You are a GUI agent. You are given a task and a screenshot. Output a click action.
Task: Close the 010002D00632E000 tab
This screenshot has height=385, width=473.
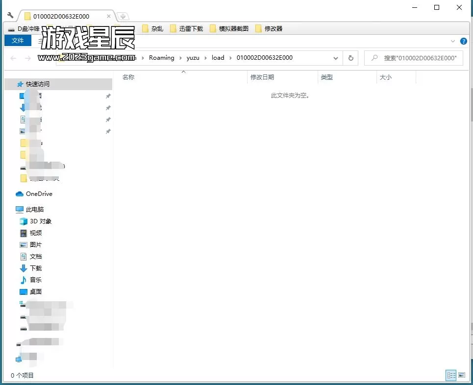(108, 16)
